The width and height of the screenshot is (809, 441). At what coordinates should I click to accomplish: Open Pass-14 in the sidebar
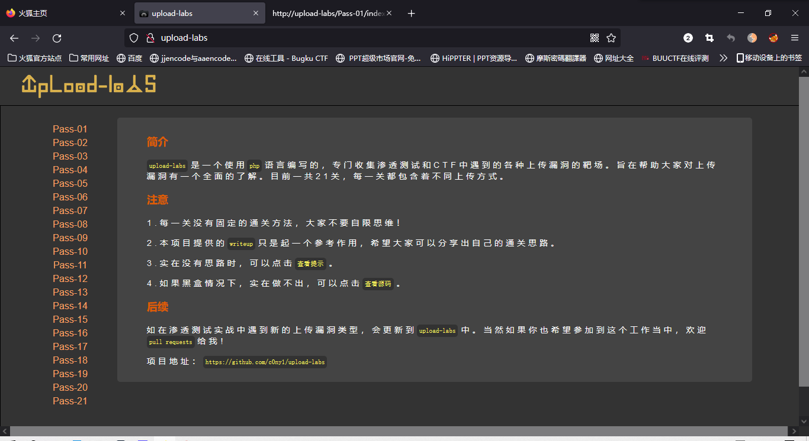[70, 306]
